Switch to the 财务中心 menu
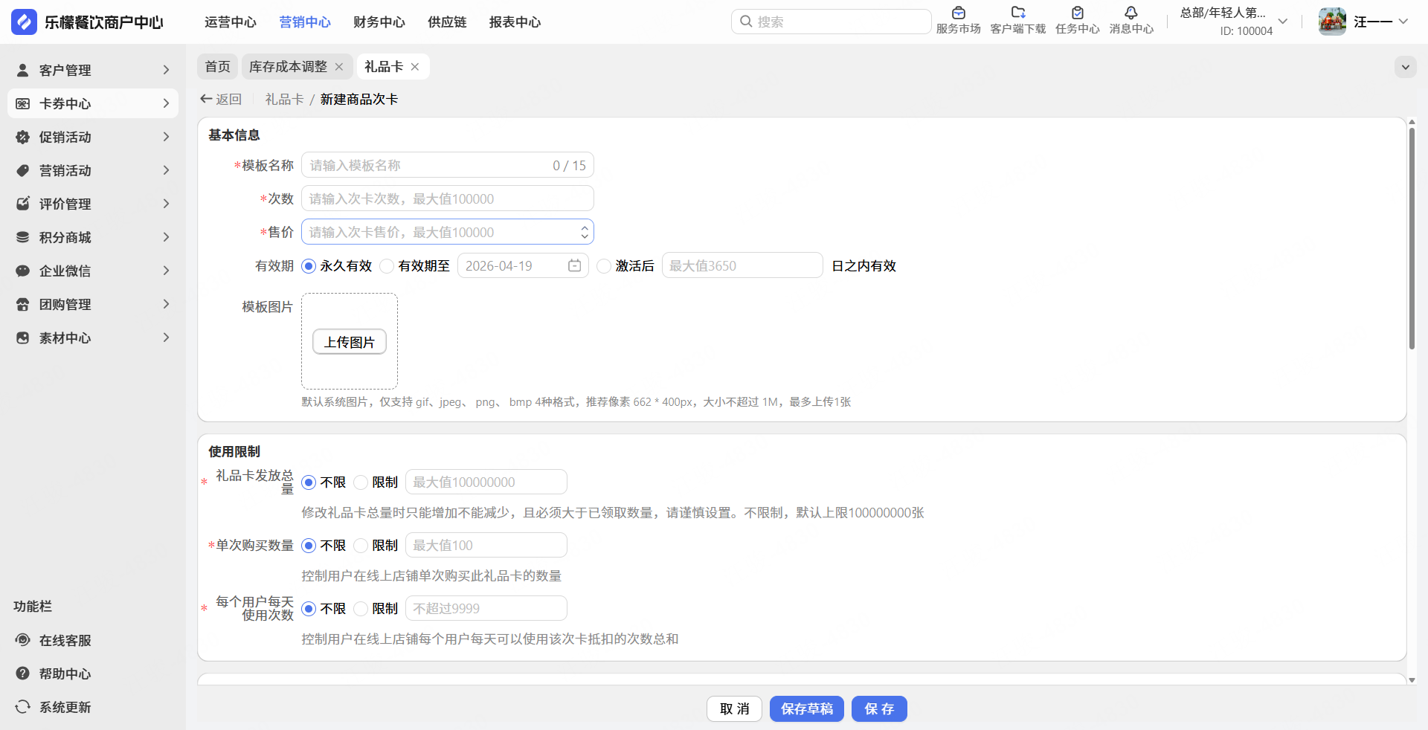The height and width of the screenshot is (730, 1428). 379,22
